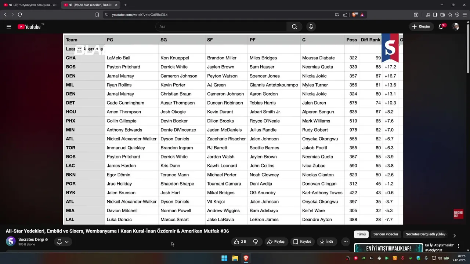Switch to the 'Yüzyüzeyken Konuşuruz' tab
Viewport: 470px width, 264px height.
click(29, 5)
